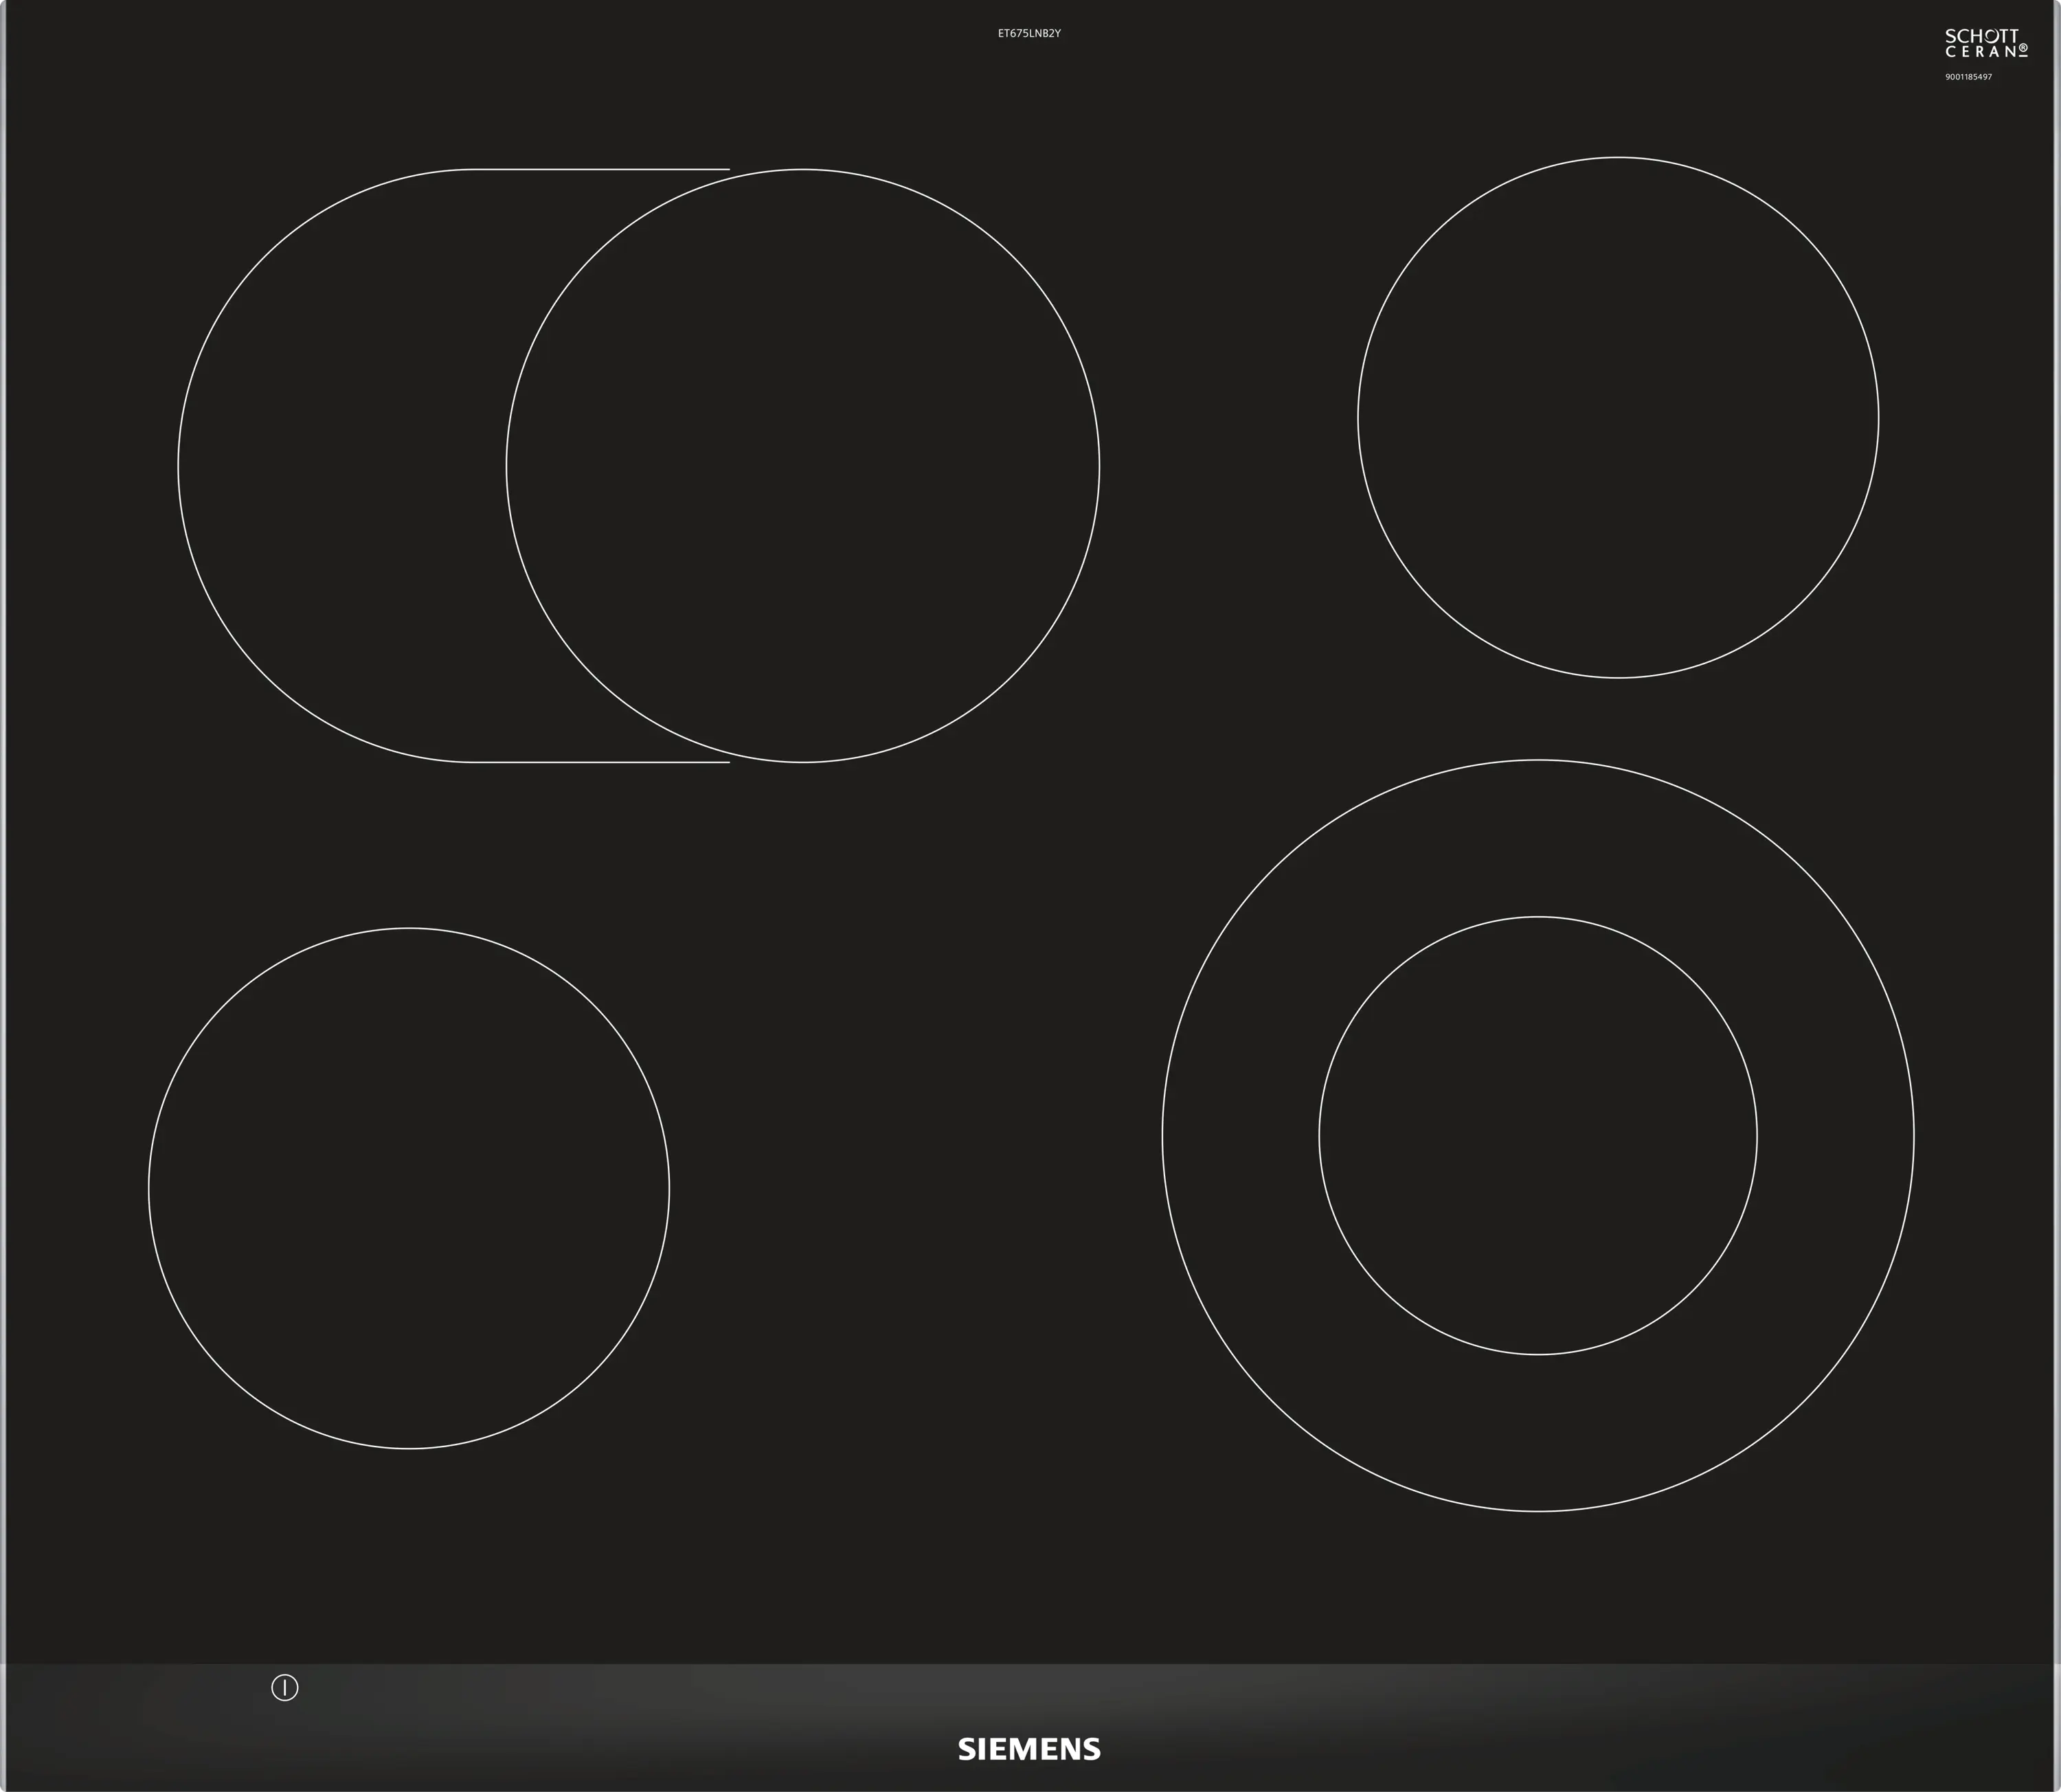Viewport: 2061px width, 1792px height.
Task: Select the inner ring of the dual-circuit zone
Action: click(x=1537, y=1135)
